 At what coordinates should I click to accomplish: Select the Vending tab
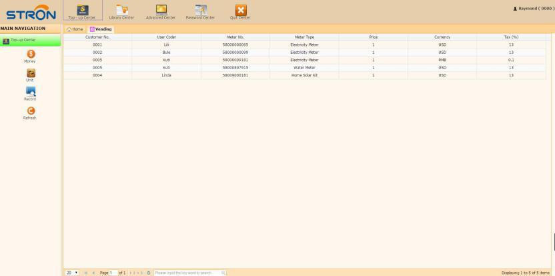[x=102, y=29]
